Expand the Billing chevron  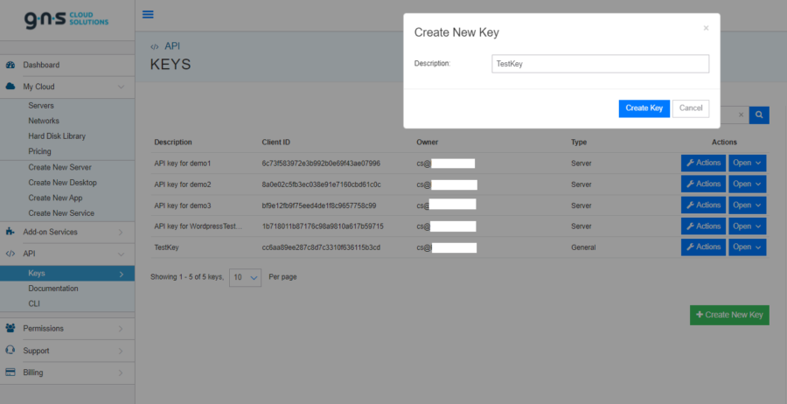click(121, 373)
